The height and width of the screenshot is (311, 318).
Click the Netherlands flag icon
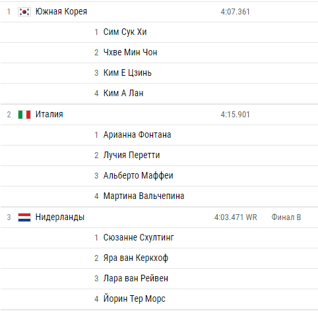[24, 217]
